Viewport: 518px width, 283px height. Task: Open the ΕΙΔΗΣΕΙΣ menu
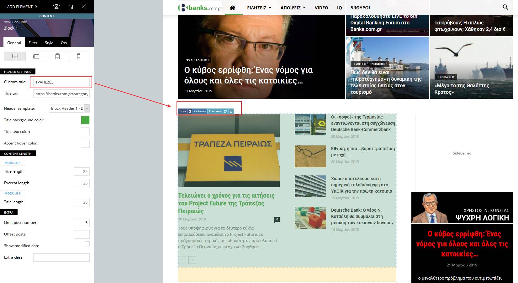tap(259, 8)
